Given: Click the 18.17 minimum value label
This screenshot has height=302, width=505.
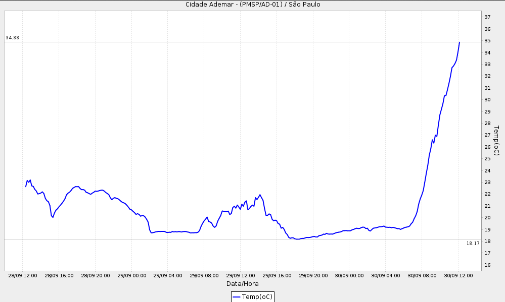Looking at the screenshot, I should 473,244.
